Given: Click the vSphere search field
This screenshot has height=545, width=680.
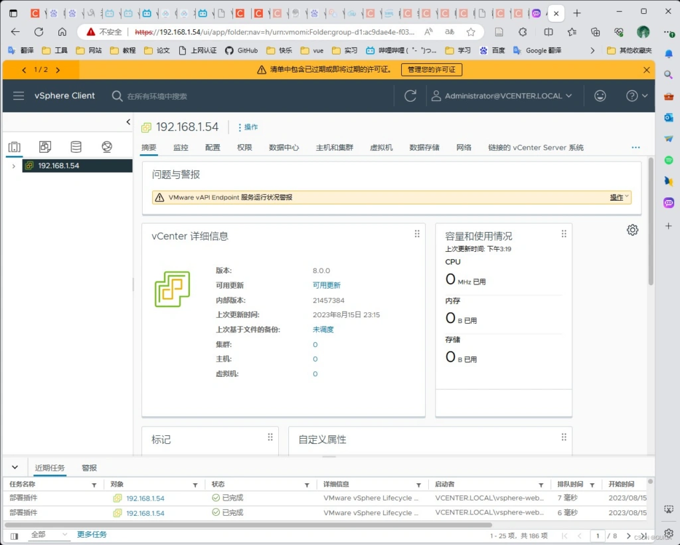Looking at the screenshot, I should pyautogui.click(x=157, y=96).
